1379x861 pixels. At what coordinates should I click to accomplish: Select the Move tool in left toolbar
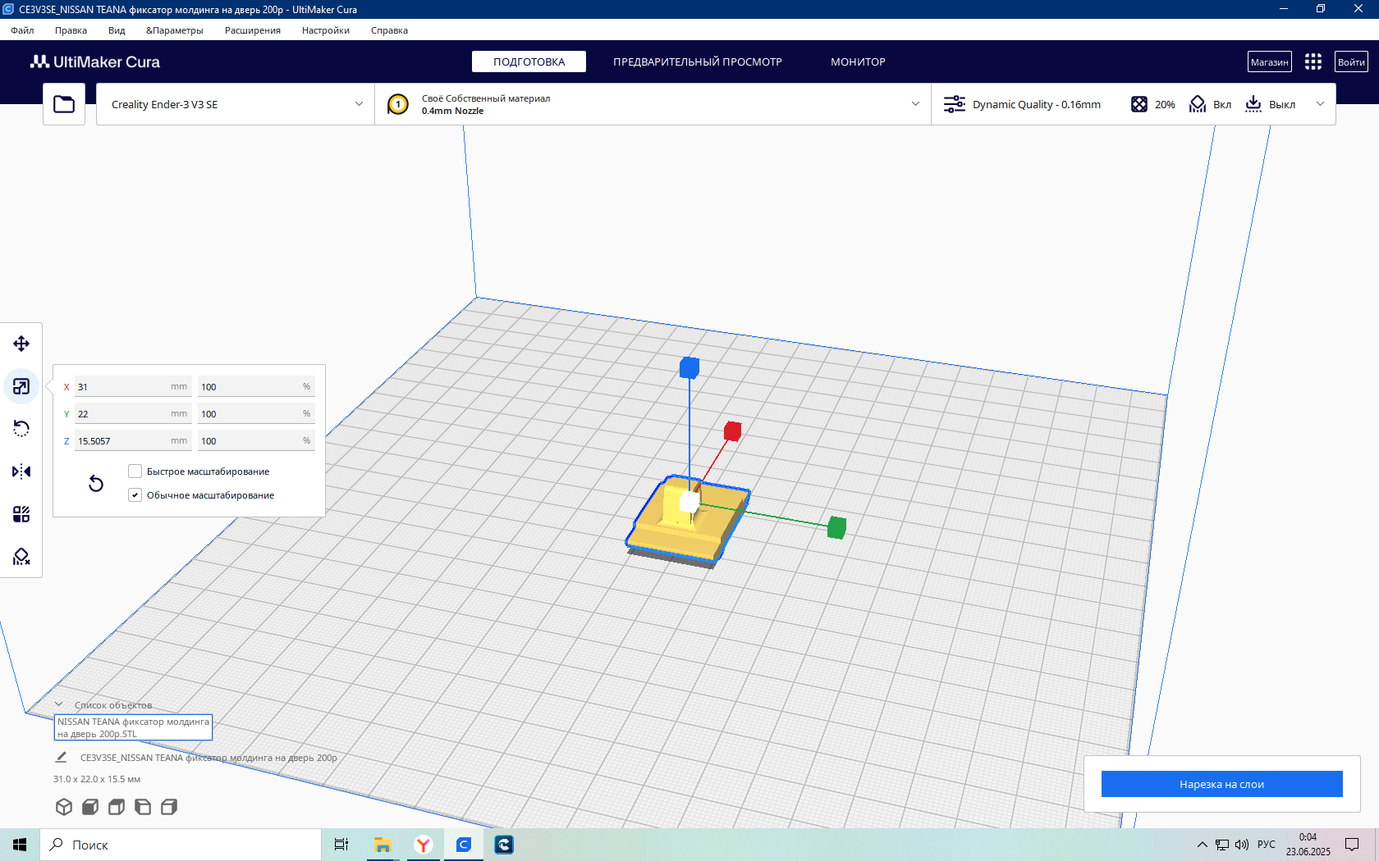tap(21, 344)
